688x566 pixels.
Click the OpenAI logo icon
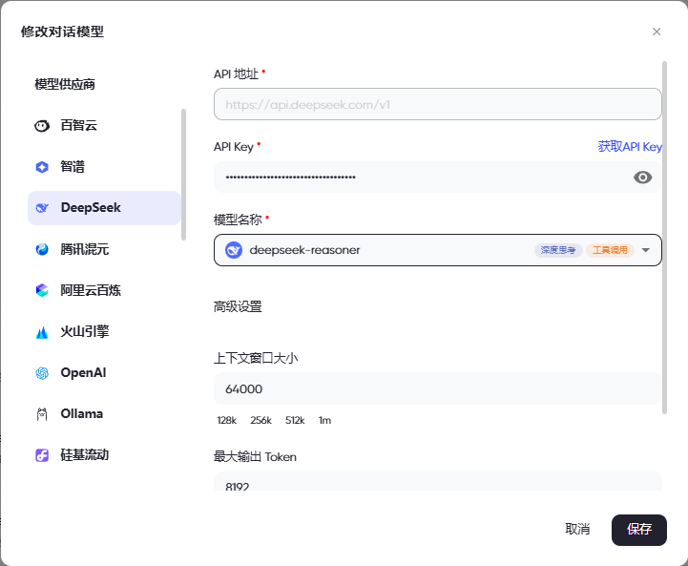tap(42, 373)
